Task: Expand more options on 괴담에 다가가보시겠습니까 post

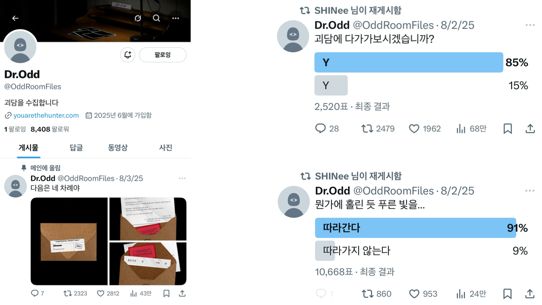Action: (x=530, y=25)
